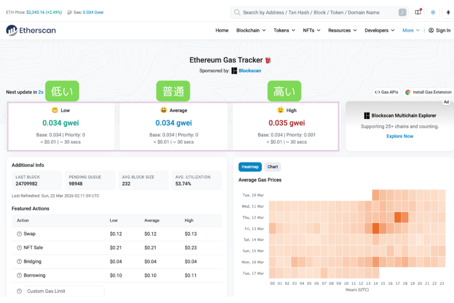Viewport: 454px width, 303px height.
Task: Switch to Heatmap view
Action: point(250,167)
